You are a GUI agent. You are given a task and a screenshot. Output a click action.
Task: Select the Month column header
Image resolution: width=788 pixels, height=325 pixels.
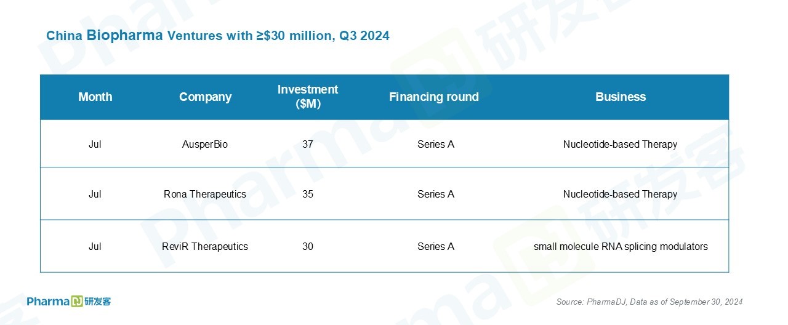(x=95, y=97)
